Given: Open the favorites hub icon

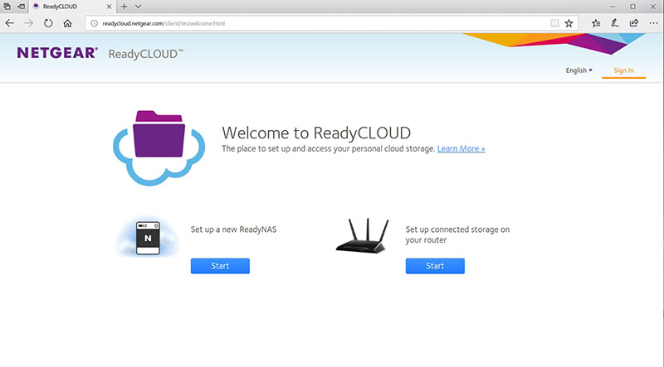Looking at the screenshot, I should point(596,23).
